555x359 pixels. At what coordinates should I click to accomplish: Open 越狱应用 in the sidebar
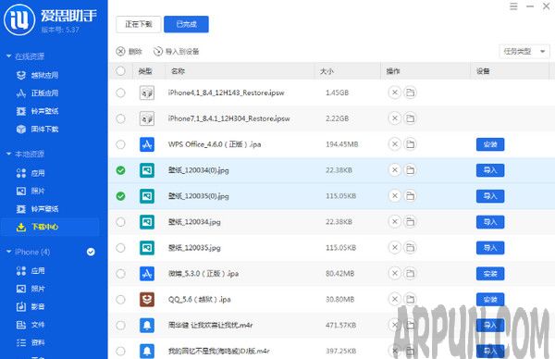(x=37, y=75)
